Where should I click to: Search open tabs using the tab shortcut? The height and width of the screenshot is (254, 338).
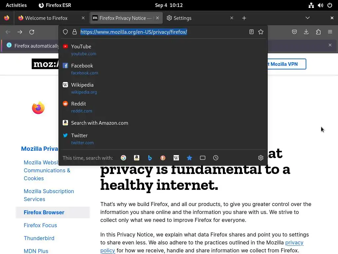[x=203, y=158]
